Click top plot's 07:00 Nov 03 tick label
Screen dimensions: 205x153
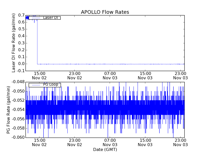110,75
